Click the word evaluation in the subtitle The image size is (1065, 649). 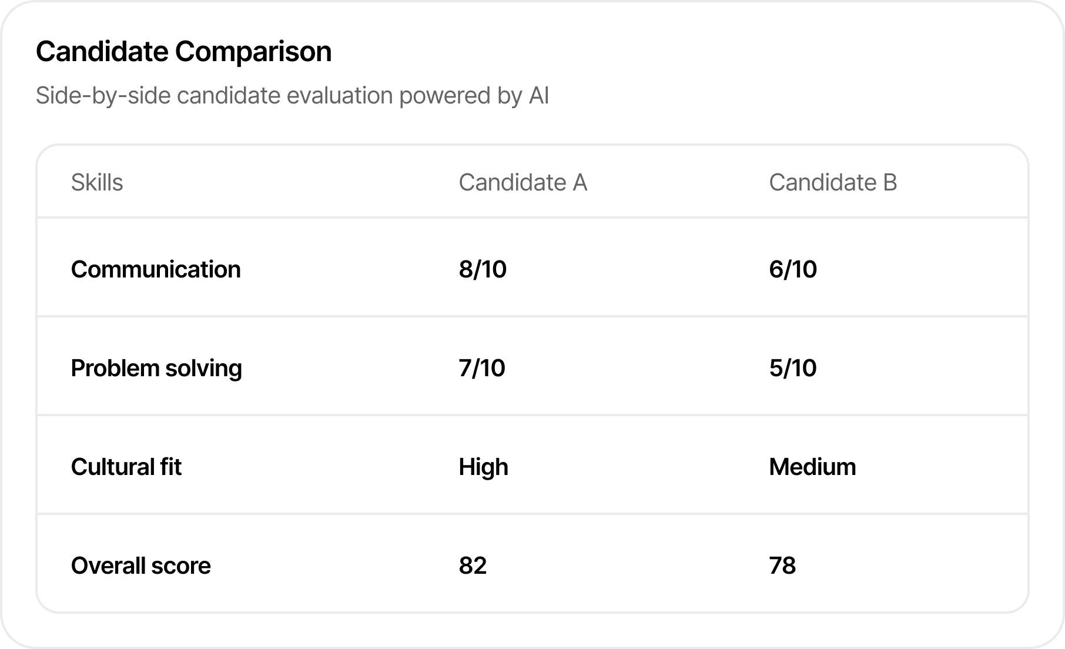pos(339,96)
